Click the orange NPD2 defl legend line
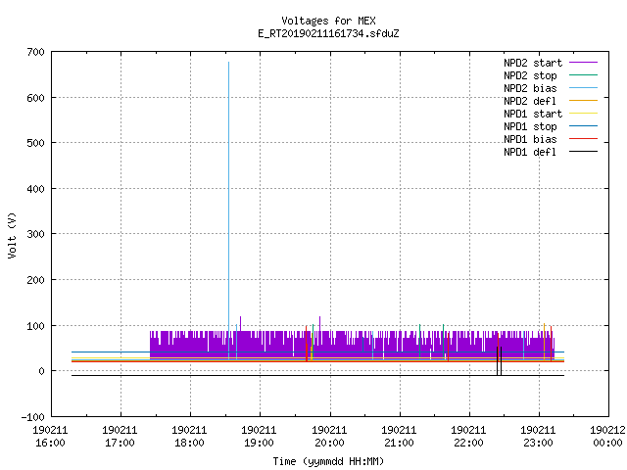 coord(583,101)
